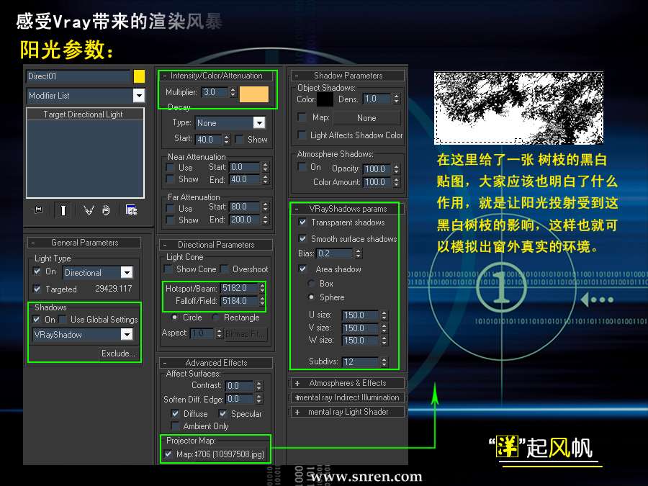
Task: Toggle Light Type On checkbox
Action: coord(37,271)
